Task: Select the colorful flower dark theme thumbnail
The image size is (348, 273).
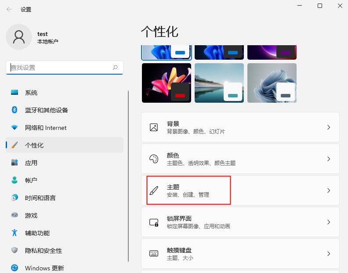Action: coord(167,83)
